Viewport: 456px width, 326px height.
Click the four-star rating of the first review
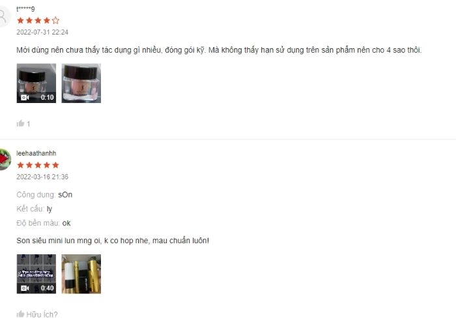[x=38, y=20]
